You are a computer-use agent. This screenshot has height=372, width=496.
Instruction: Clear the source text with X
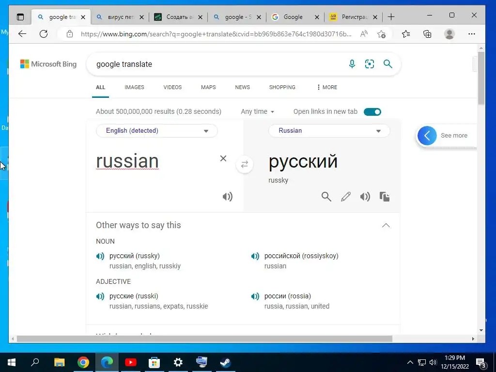pyautogui.click(x=223, y=158)
